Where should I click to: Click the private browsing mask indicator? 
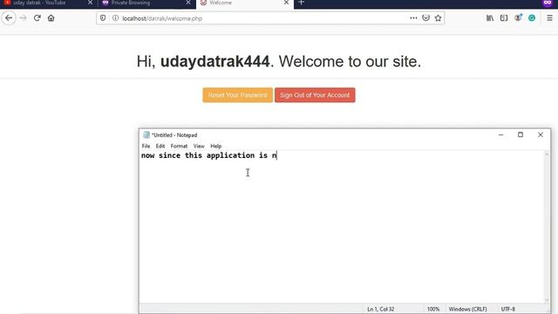(x=548, y=3)
